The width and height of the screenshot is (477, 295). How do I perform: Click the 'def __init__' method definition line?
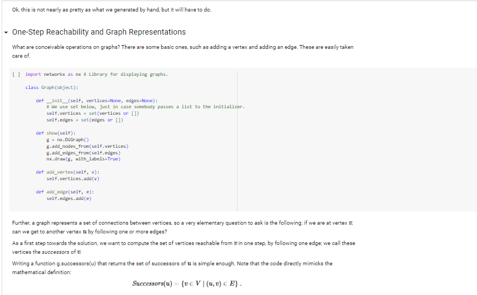pyautogui.click(x=97, y=101)
